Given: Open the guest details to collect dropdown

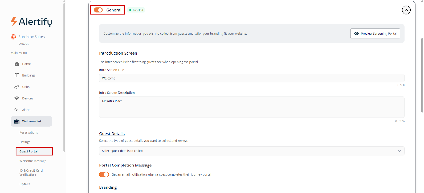Looking at the screenshot, I should [x=251, y=151].
